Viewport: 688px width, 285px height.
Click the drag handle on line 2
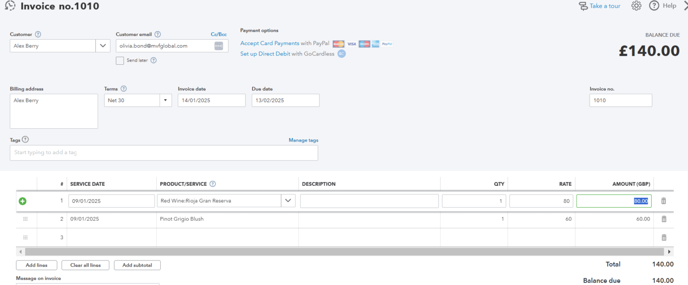(x=25, y=219)
